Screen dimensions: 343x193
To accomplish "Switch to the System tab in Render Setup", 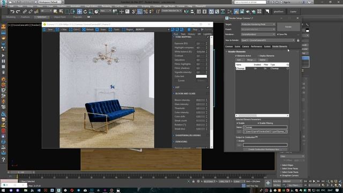I will (267, 47).
